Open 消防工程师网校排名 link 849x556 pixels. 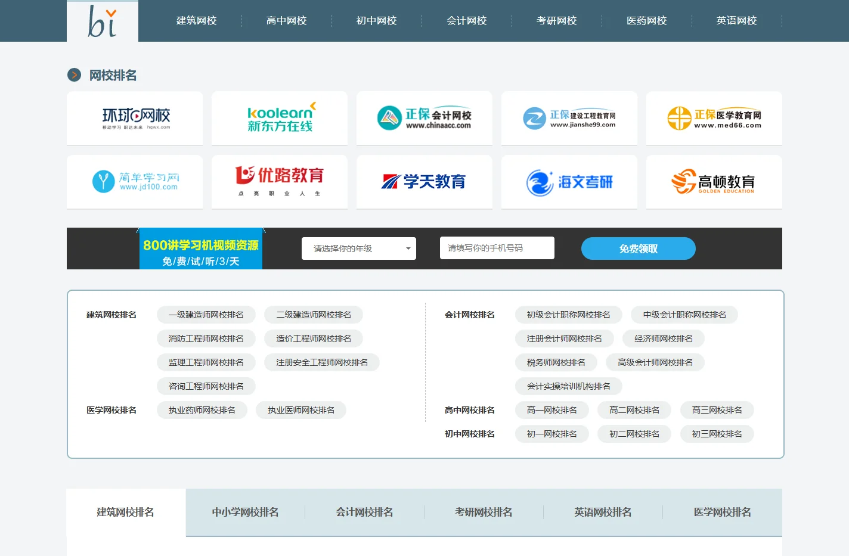coord(206,338)
